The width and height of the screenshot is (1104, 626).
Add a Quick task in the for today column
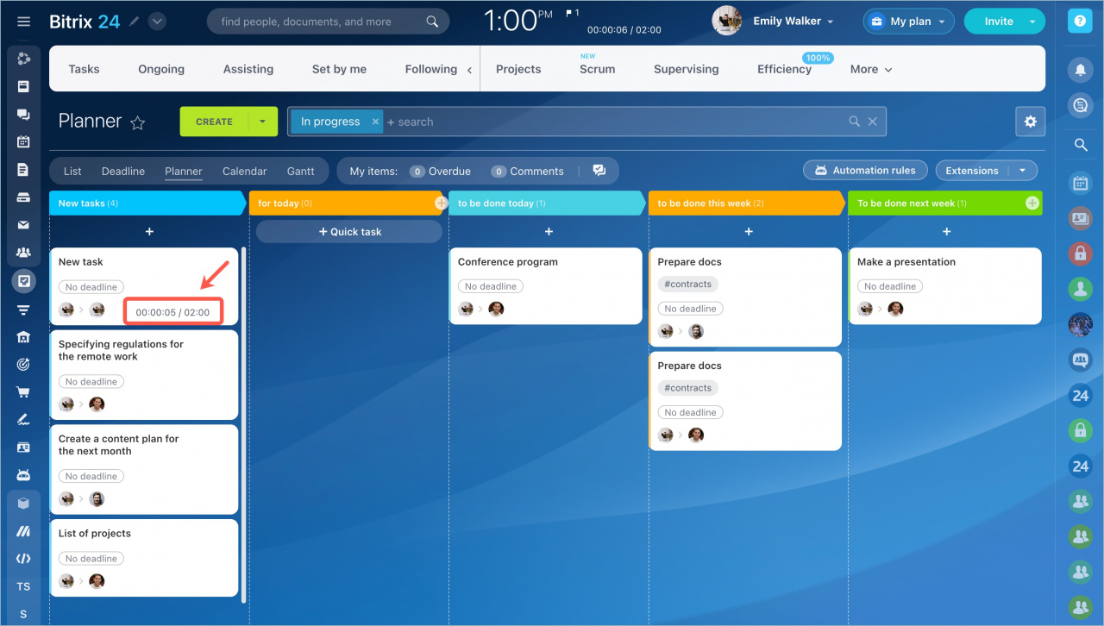348,231
